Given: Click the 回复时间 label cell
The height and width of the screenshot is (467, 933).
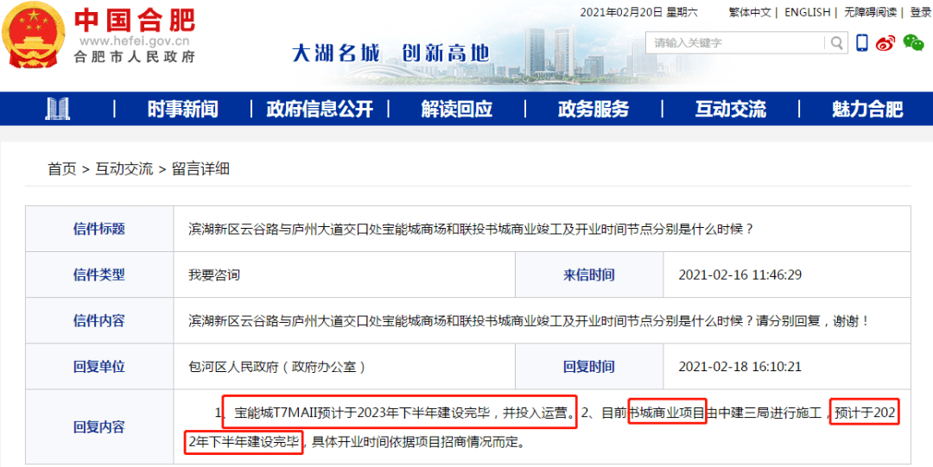Looking at the screenshot, I should point(589,367).
